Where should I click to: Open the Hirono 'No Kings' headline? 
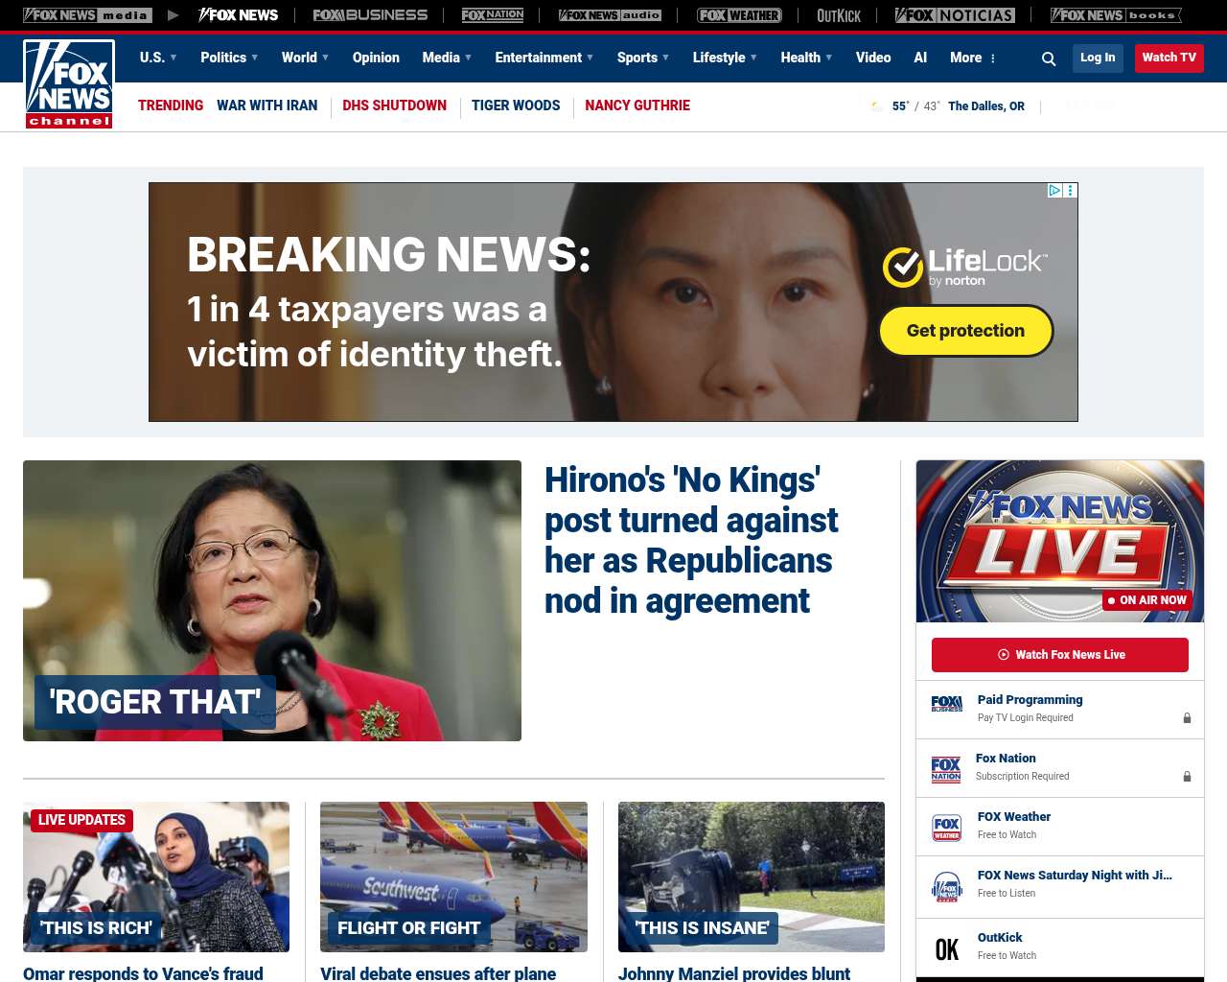click(x=691, y=540)
